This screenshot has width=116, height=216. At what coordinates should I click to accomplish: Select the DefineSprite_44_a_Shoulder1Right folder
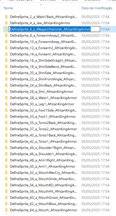(x=43, y=148)
